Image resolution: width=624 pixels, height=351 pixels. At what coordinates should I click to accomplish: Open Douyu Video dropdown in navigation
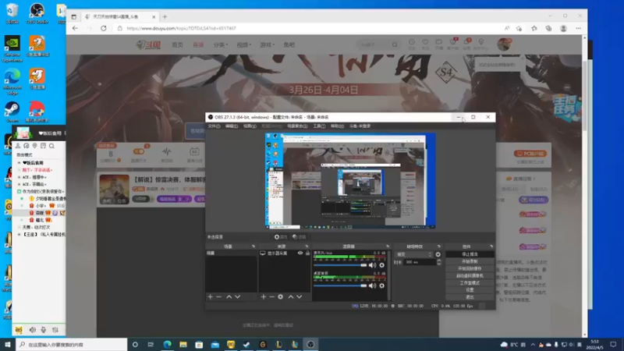(x=243, y=45)
